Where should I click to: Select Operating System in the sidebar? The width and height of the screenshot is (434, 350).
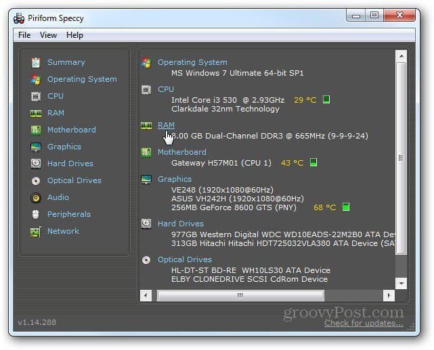click(82, 79)
